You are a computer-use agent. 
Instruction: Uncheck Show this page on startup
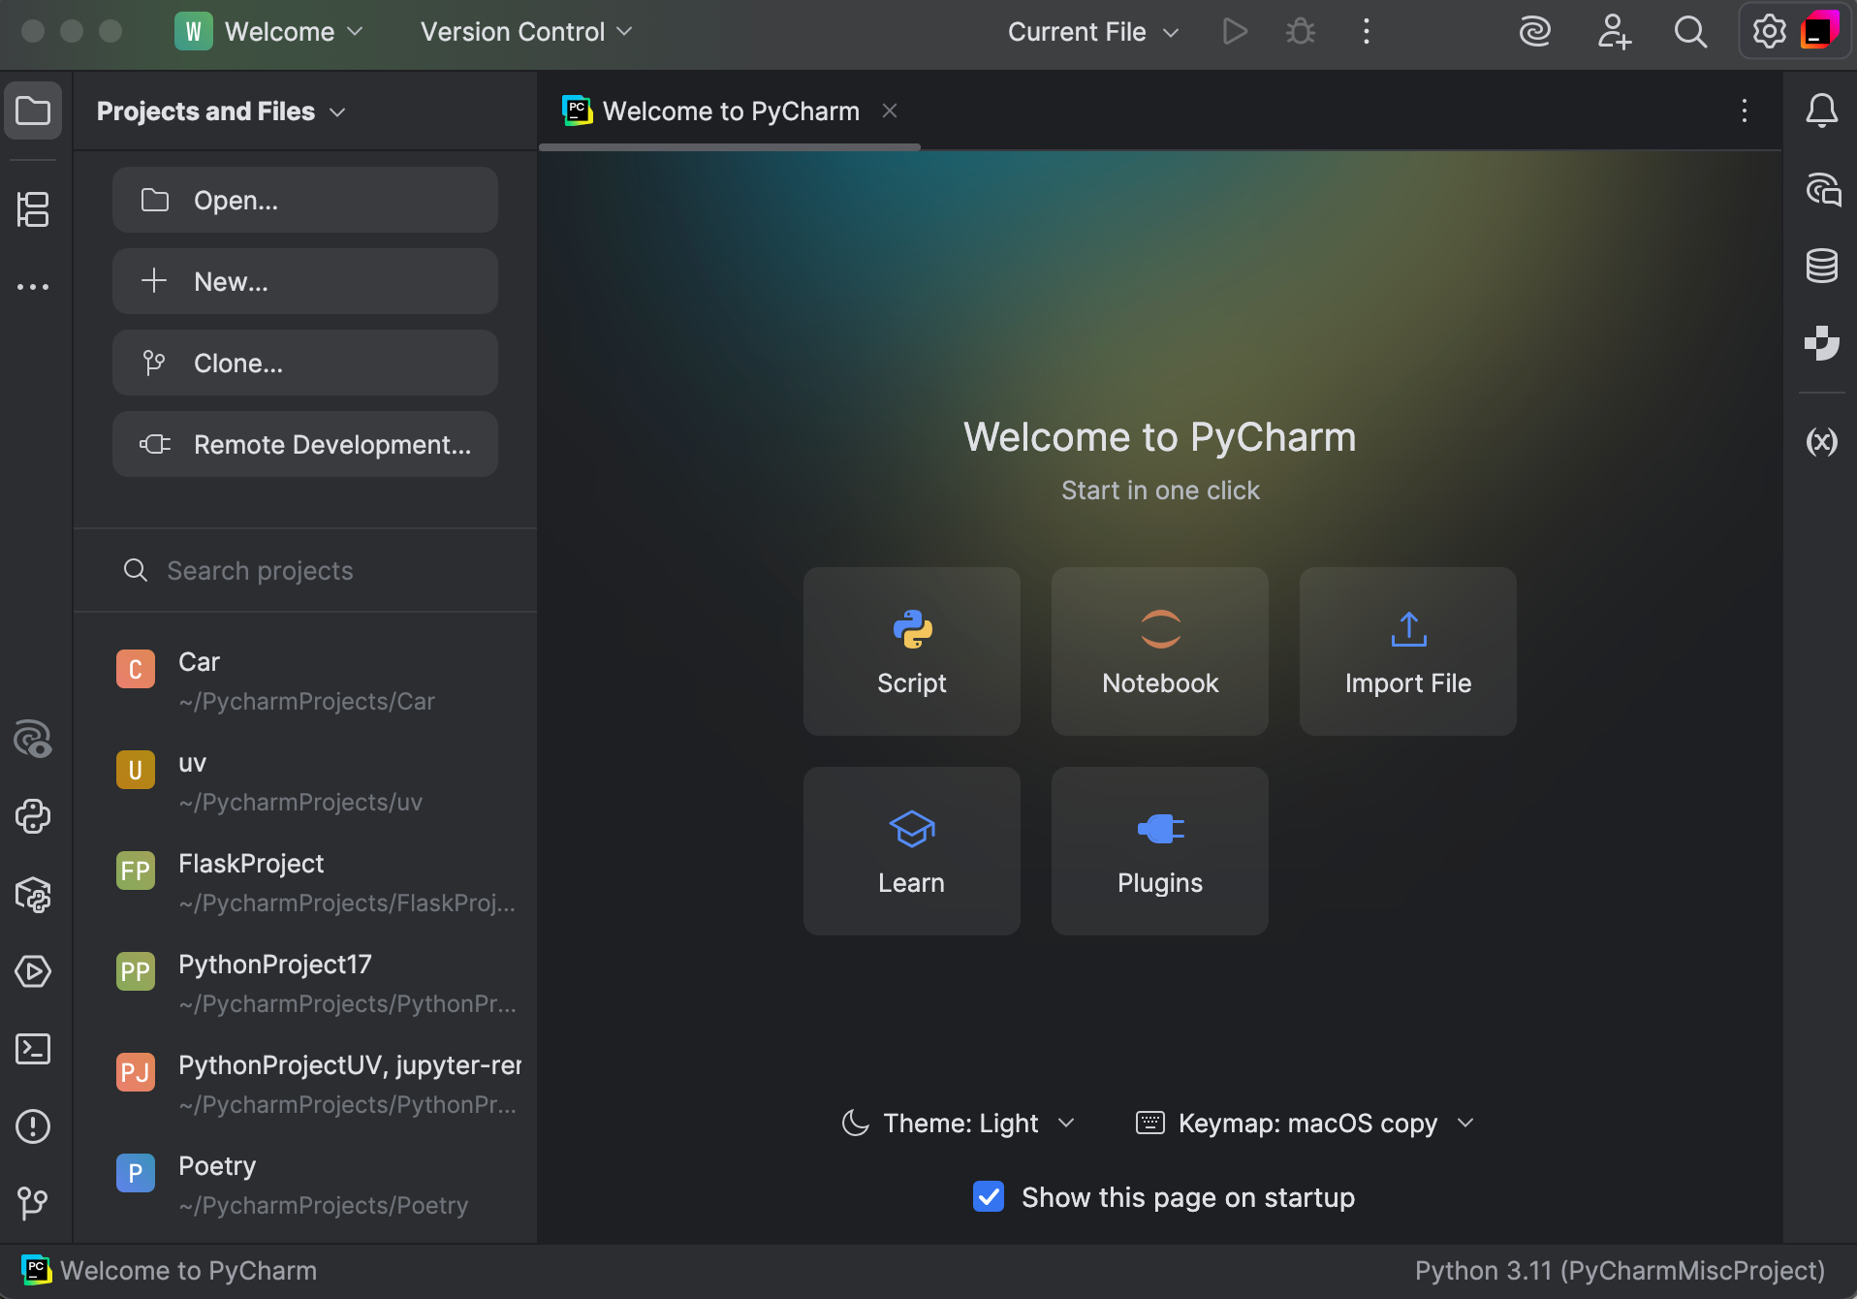[988, 1197]
